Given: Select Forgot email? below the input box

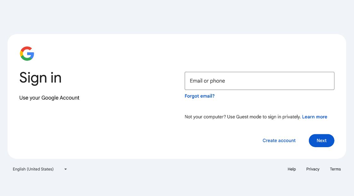Looking at the screenshot, I should [199, 96].
